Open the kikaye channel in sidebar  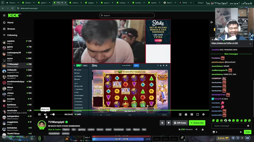17,88
